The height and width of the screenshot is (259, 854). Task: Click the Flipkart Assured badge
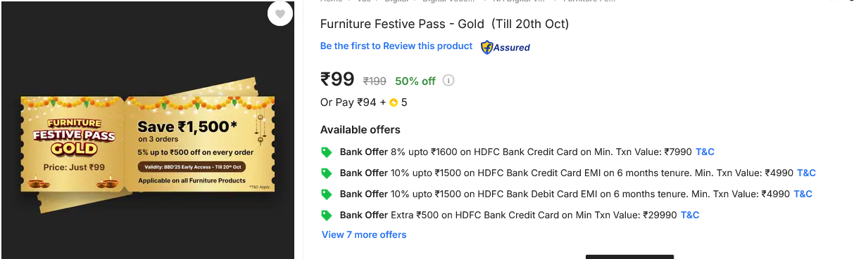click(505, 47)
